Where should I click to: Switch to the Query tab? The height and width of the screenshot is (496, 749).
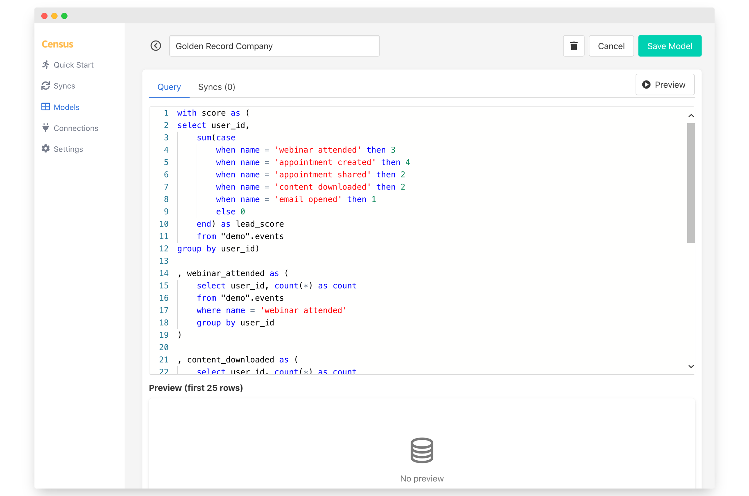pos(169,87)
